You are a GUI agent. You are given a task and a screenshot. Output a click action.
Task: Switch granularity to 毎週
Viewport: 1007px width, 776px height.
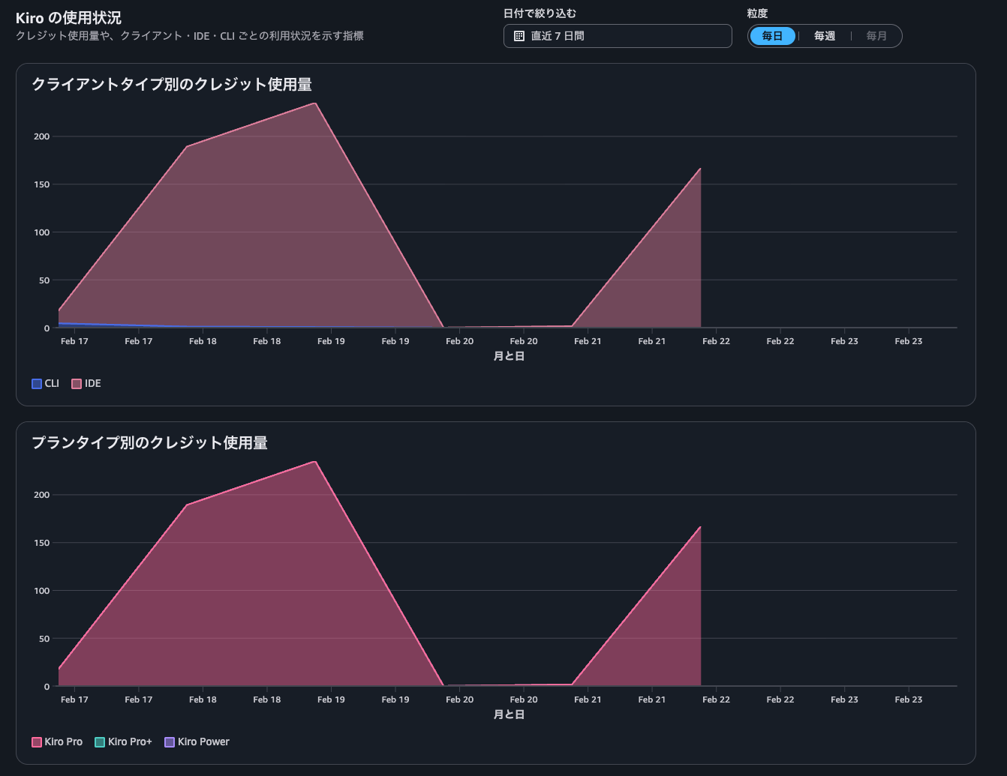824,36
